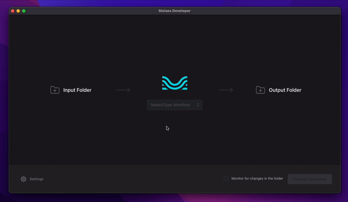Screen dimensions: 348x202
Task: Open Settings via the gear icon
Action: [x=23, y=179]
